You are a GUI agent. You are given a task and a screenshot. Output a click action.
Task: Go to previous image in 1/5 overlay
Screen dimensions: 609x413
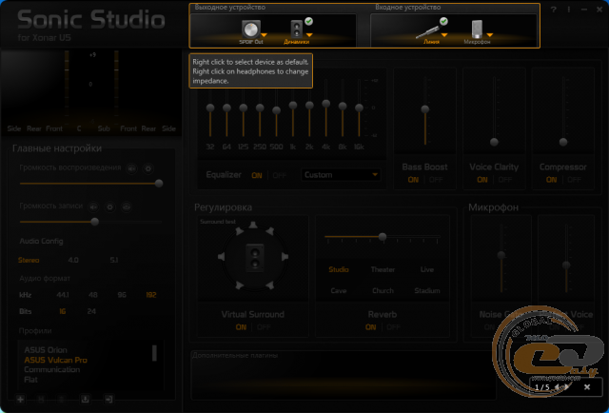pyautogui.click(x=558, y=387)
